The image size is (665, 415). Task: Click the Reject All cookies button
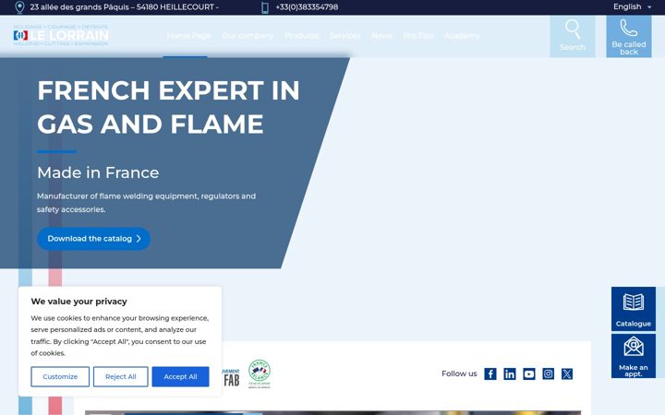(x=120, y=376)
